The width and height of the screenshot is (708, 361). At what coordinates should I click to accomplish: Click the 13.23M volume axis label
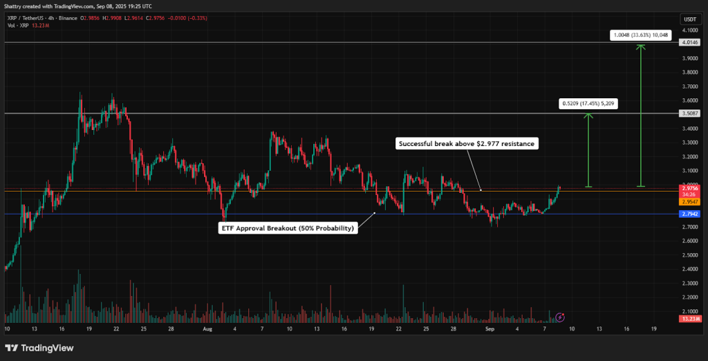pyautogui.click(x=691, y=319)
